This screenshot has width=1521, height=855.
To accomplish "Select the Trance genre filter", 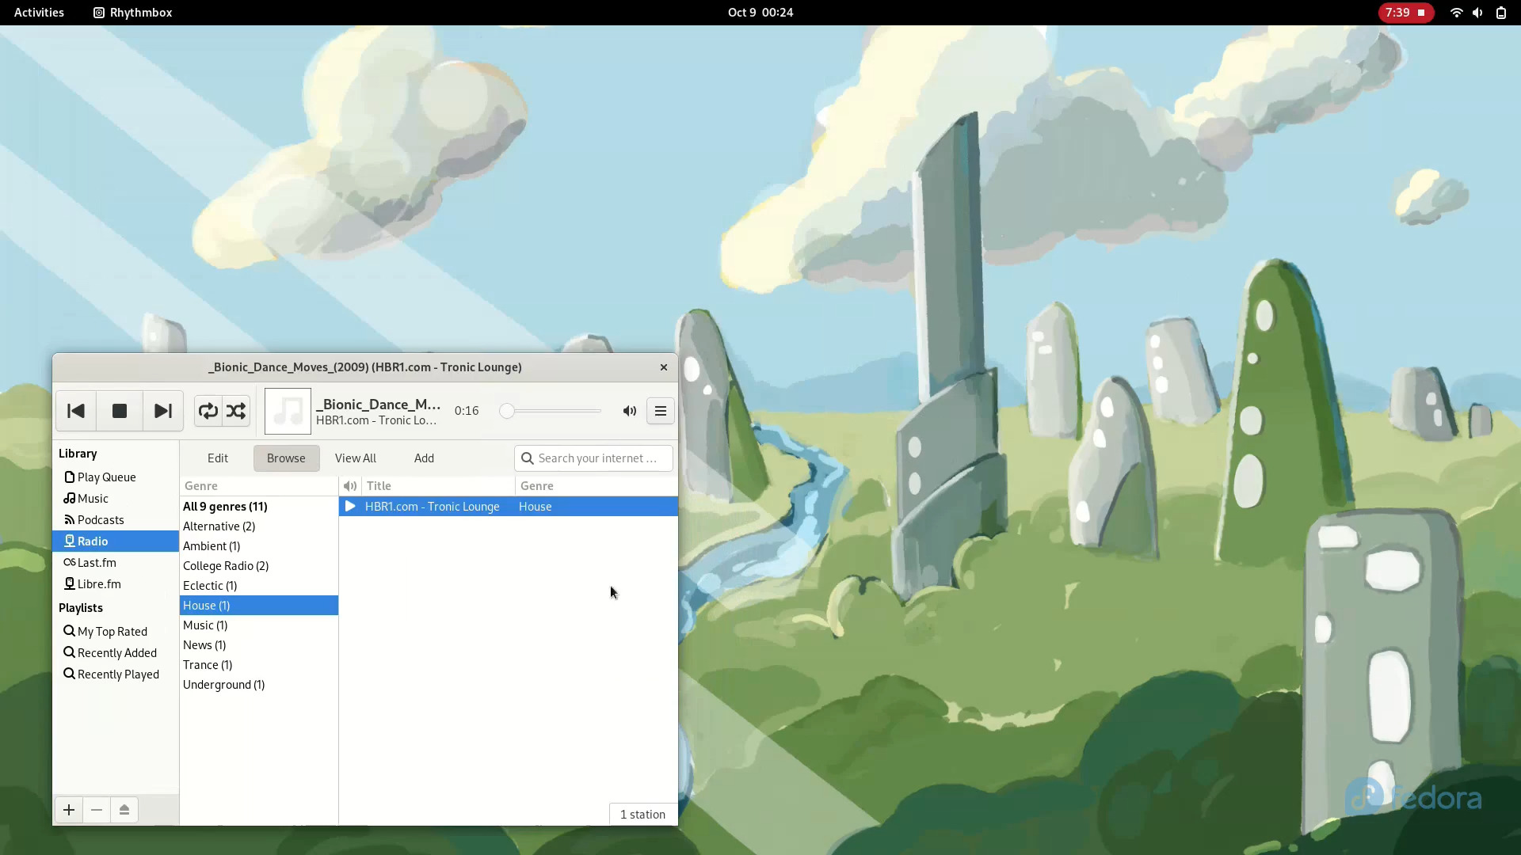I will 208,665.
